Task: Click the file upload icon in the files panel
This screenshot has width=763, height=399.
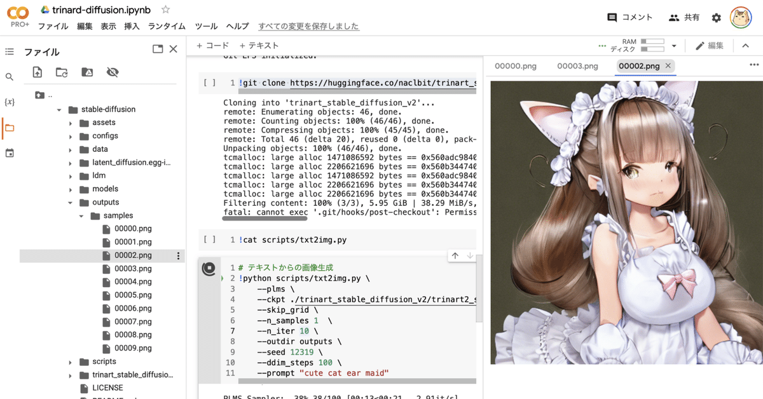Action: click(x=37, y=72)
